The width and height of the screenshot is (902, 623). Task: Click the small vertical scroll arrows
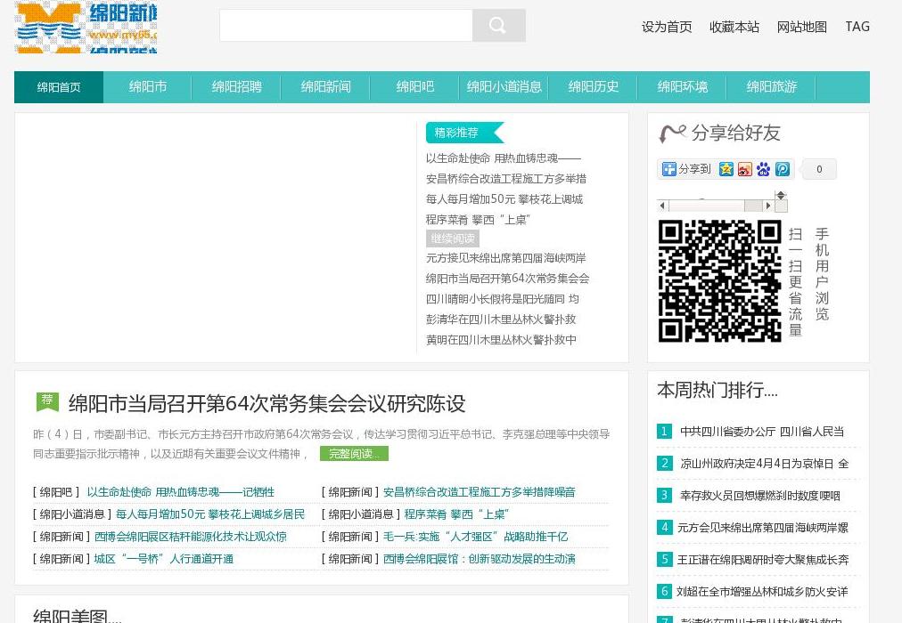click(x=781, y=195)
